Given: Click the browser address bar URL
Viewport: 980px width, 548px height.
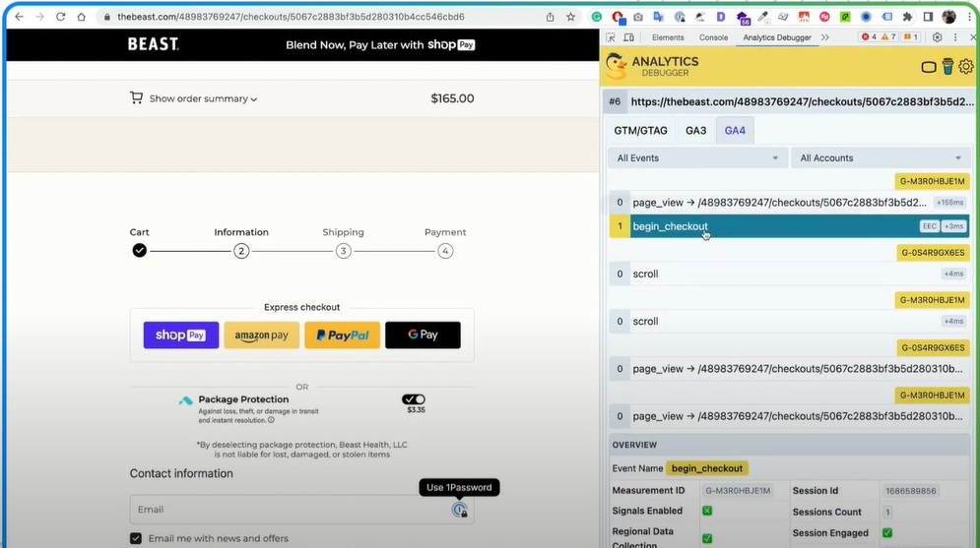Looking at the screenshot, I should [291, 17].
